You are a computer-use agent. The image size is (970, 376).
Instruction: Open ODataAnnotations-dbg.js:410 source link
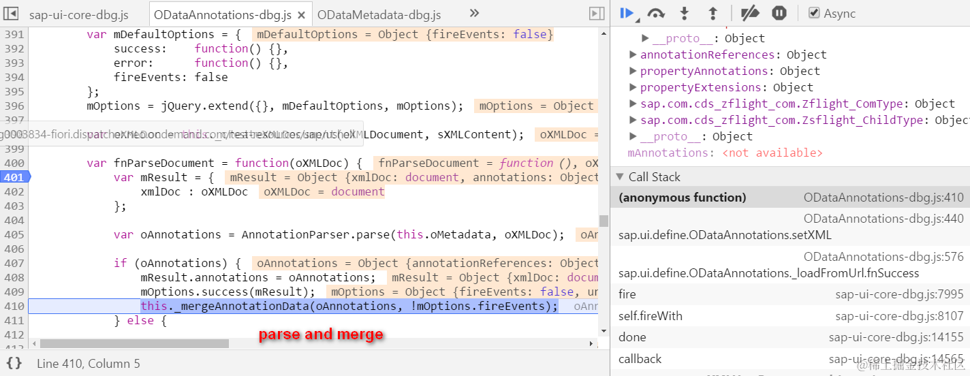pyautogui.click(x=883, y=198)
